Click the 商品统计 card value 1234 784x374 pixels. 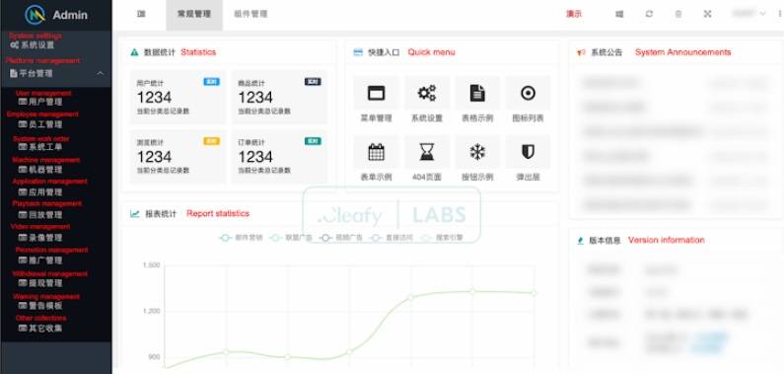[255, 98]
